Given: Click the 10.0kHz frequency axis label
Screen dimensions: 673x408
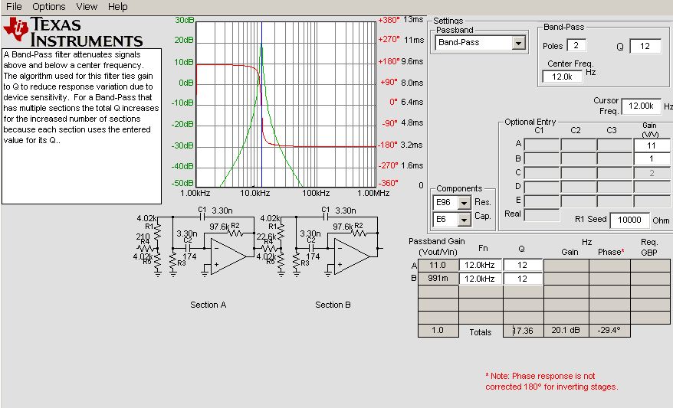Looking at the screenshot, I should pos(254,194).
